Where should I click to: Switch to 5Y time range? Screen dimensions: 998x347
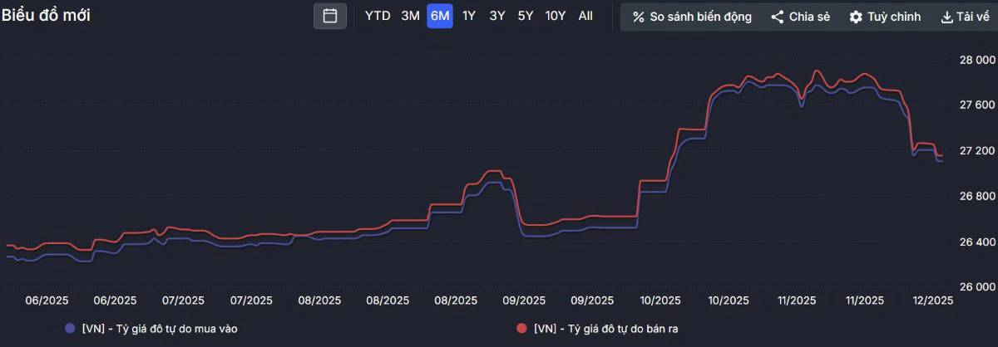(x=526, y=16)
